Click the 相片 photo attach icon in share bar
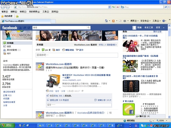The width and height of the screenshot is (171, 128). click(54, 50)
